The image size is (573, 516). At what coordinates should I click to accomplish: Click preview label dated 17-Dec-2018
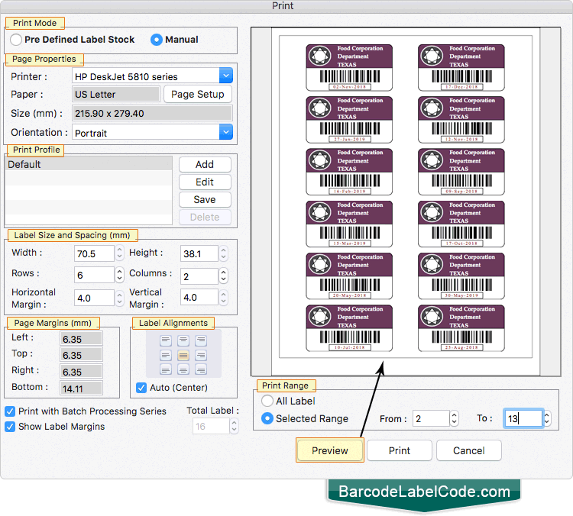point(461,68)
